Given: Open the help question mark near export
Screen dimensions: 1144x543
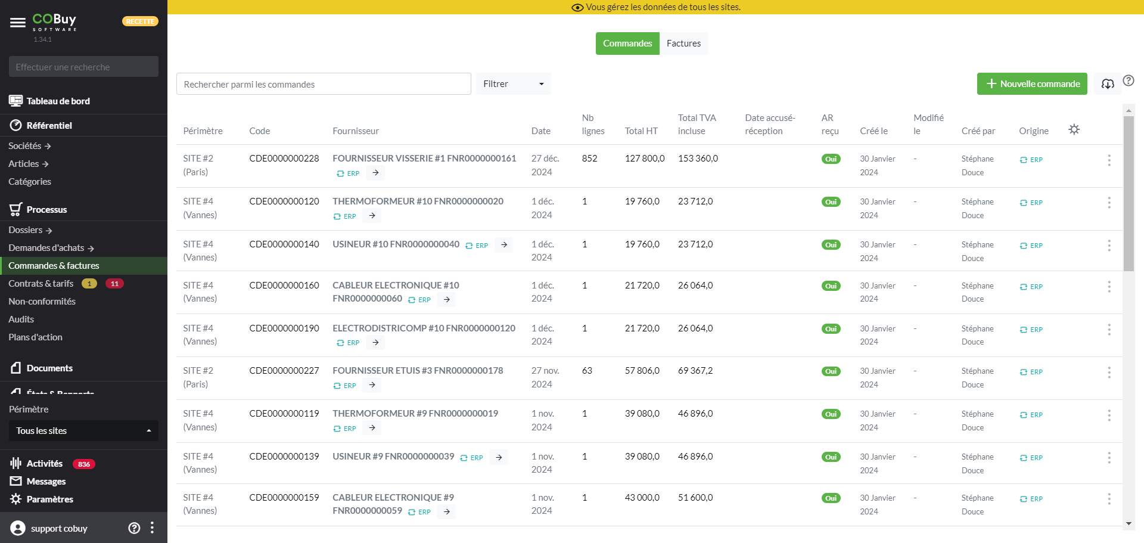Looking at the screenshot, I should [1128, 80].
